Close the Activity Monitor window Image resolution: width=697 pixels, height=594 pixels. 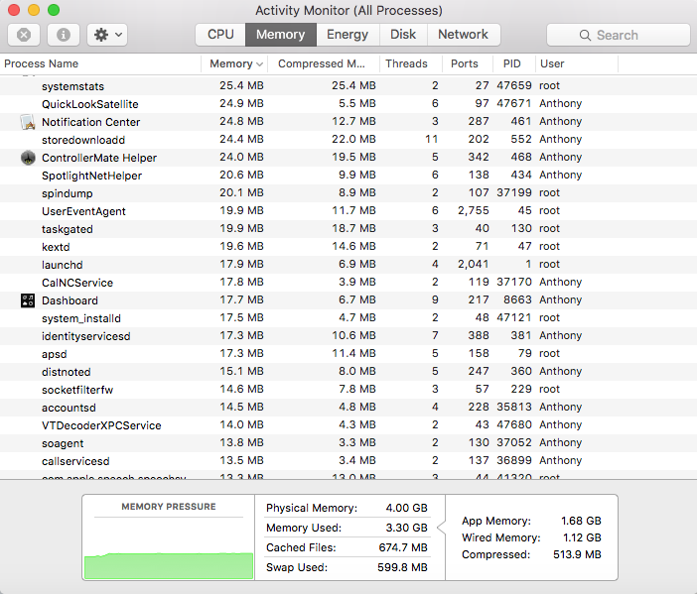(x=14, y=10)
